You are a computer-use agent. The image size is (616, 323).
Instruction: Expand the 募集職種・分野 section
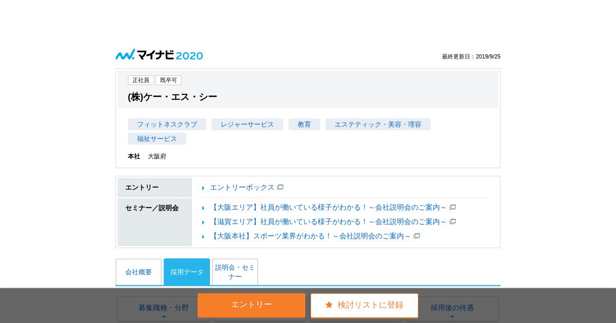163,309
